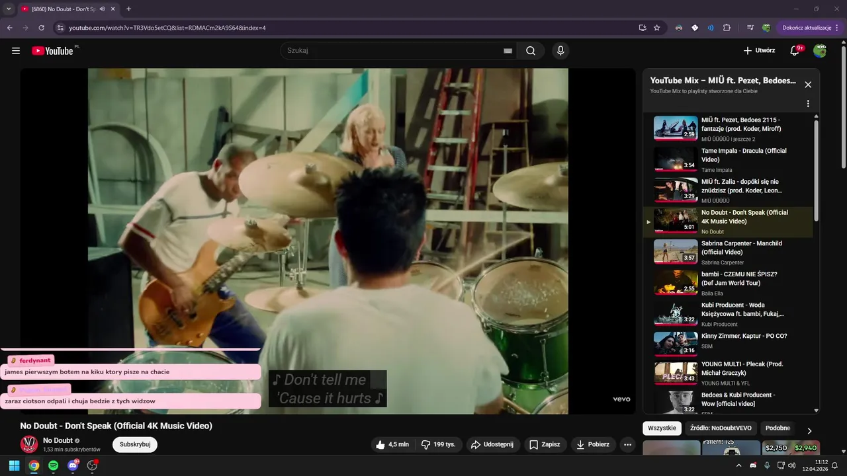Select the Wszystkie filter chip
The width and height of the screenshot is (847, 476).
click(662, 428)
